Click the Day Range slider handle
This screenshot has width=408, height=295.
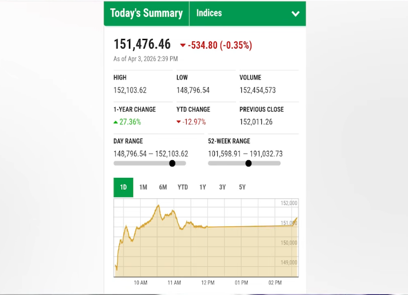click(x=172, y=163)
